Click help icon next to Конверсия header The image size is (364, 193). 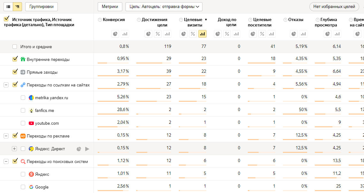click(x=100, y=20)
